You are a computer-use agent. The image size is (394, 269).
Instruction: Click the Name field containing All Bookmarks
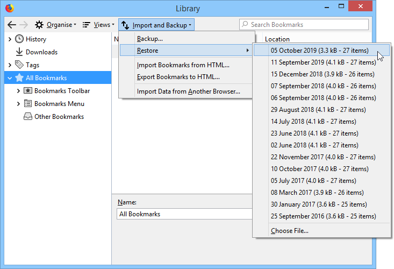(x=185, y=214)
